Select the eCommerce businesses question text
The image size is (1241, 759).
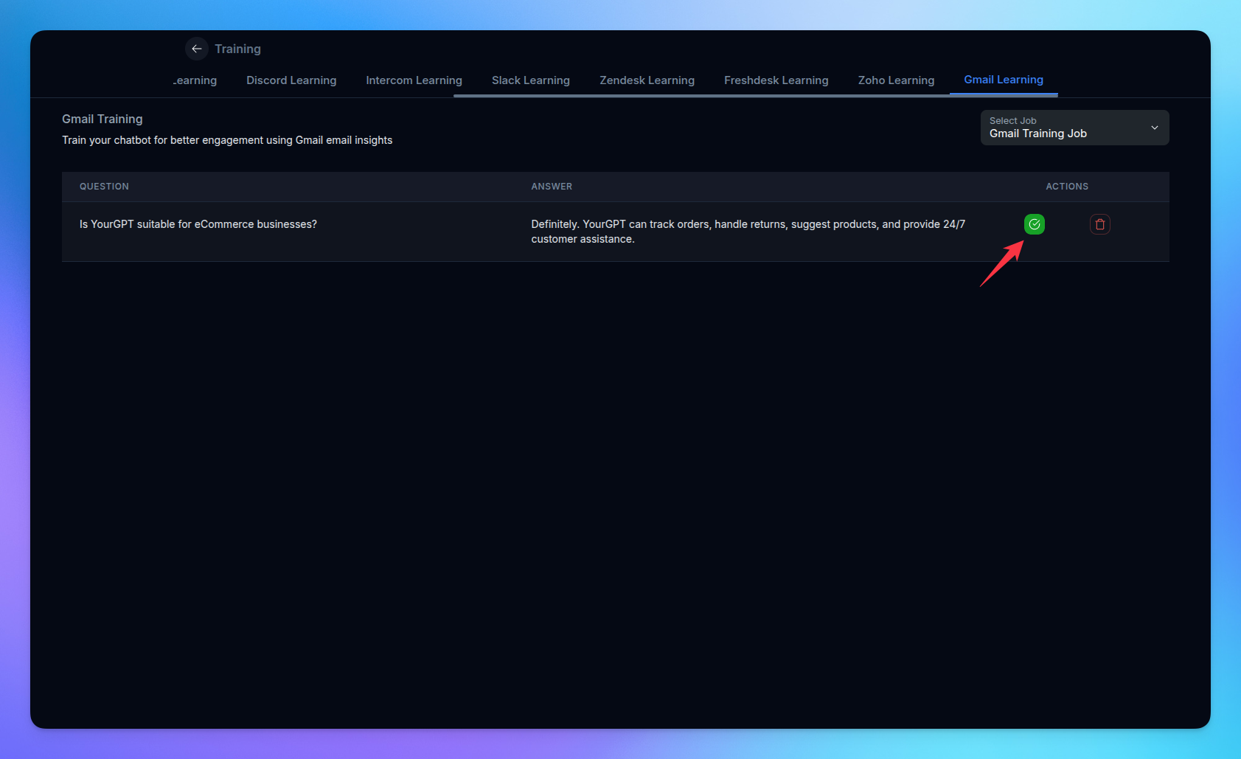pyautogui.click(x=198, y=224)
